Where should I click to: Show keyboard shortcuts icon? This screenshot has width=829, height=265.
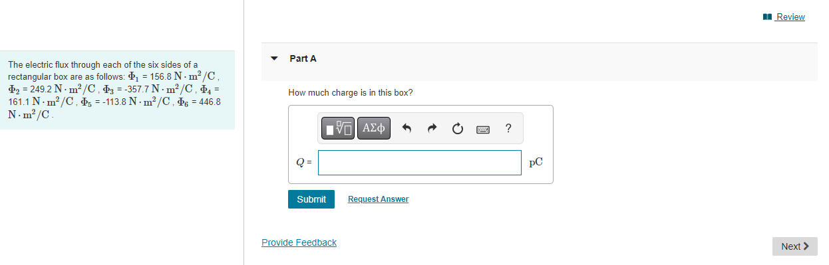[x=483, y=130]
